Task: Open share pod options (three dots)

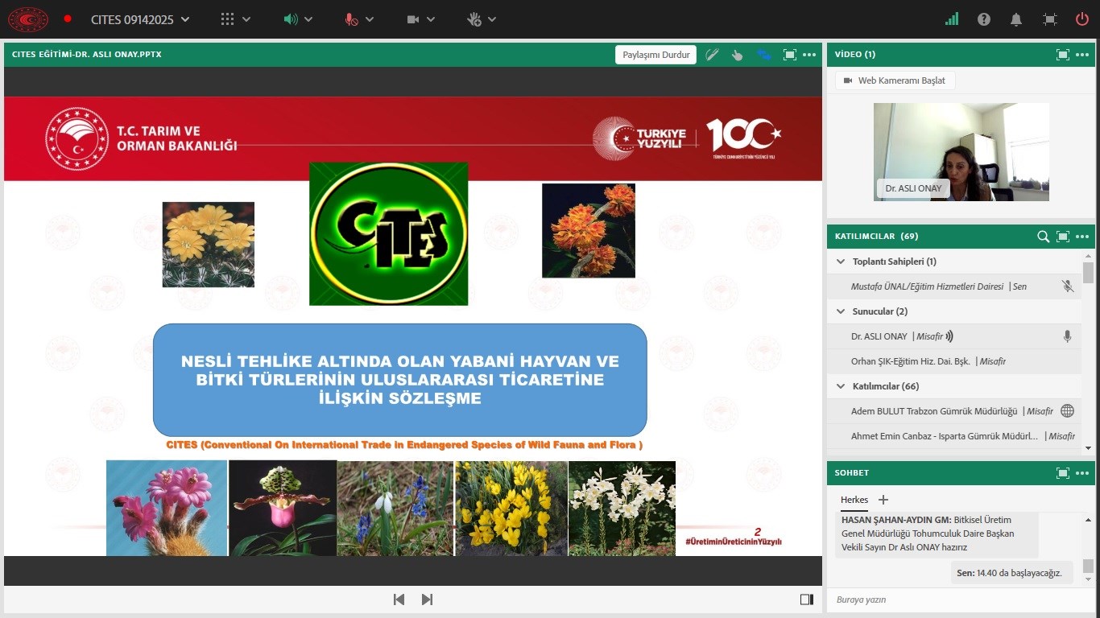Action: click(809, 55)
